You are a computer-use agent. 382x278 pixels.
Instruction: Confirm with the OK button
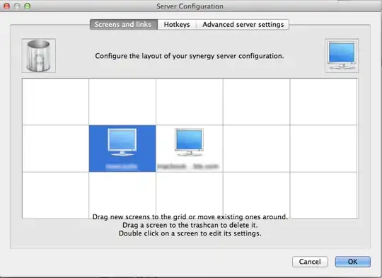352,262
